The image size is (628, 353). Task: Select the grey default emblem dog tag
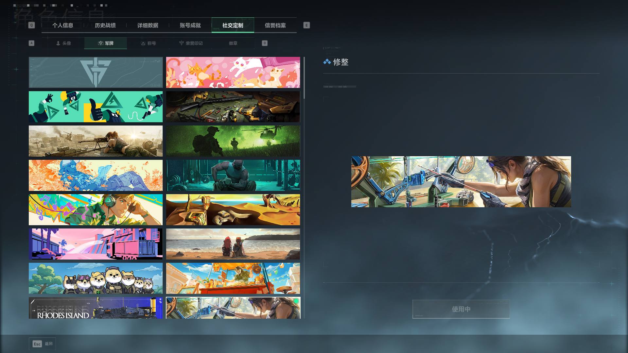click(96, 73)
